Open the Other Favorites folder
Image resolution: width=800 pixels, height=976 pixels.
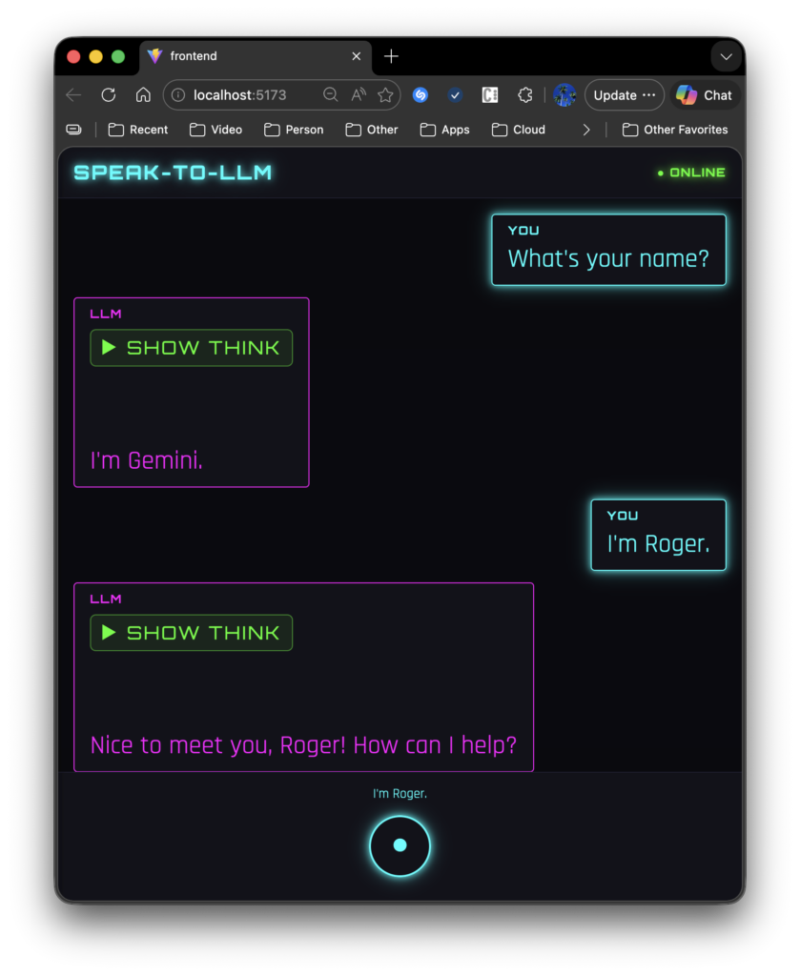pos(675,130)
